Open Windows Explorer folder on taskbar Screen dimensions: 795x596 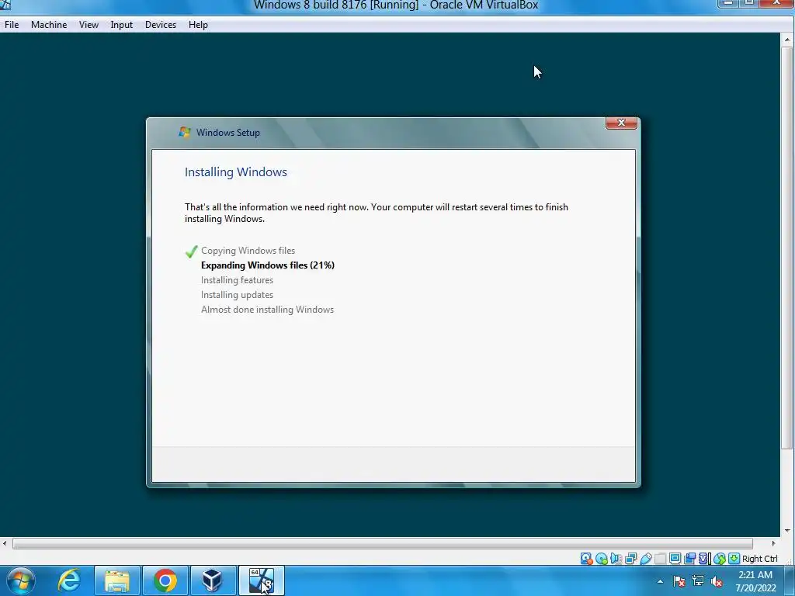click(x=117, y=580)
